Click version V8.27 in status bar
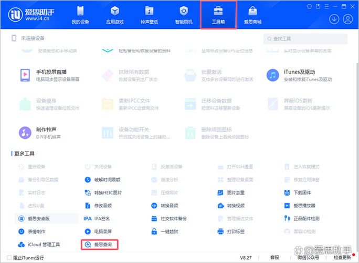This screenshot has width=359, height=263. pos(246,258)
